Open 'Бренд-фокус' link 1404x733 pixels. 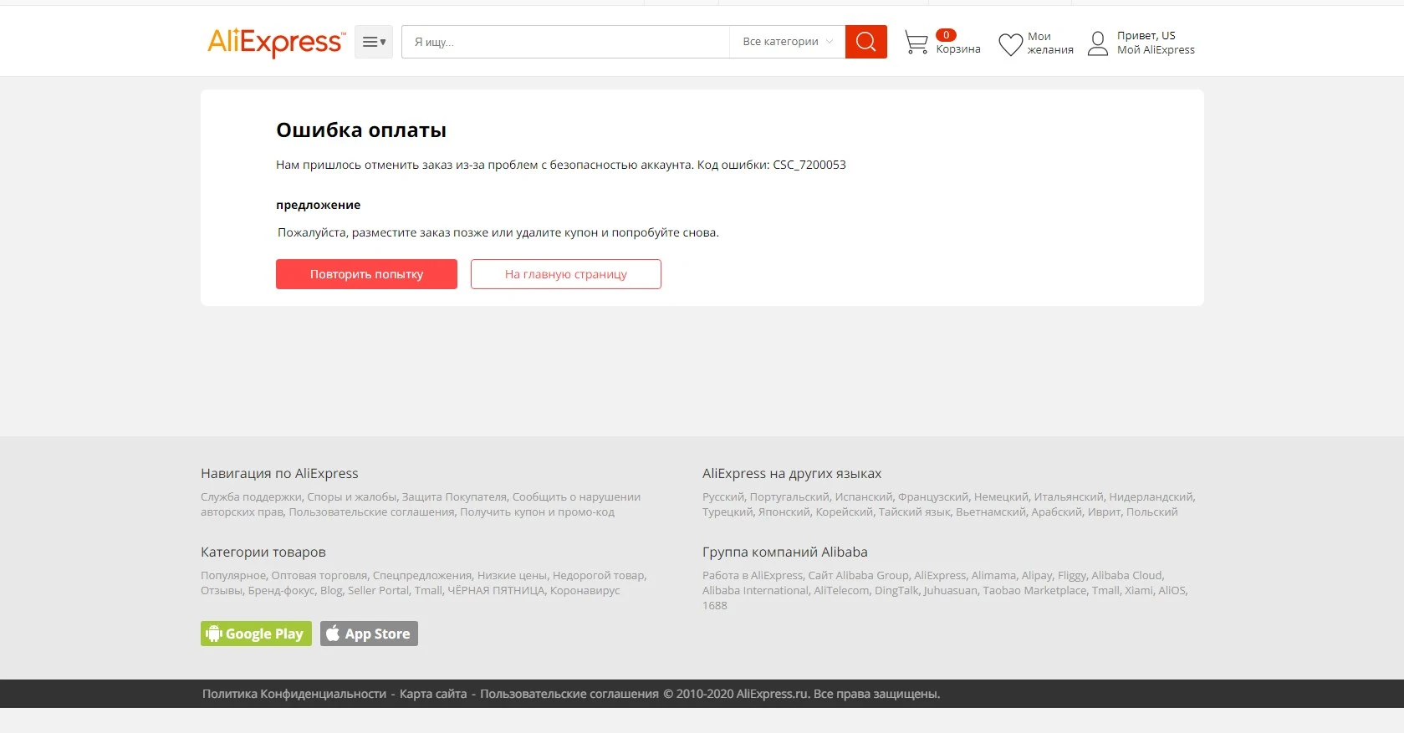click(282, 591)
